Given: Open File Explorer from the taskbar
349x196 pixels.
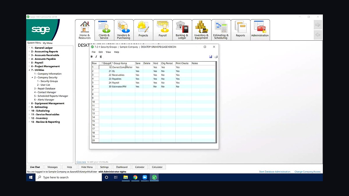Looking at the screenshot, I should click(x=126, y=177).
